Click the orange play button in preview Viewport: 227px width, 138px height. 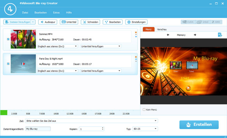tap(188, 88)
